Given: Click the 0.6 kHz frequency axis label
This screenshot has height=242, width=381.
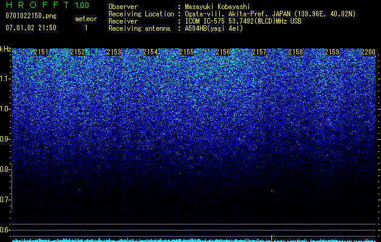Looking at the screenshot, I should (5, 230).
